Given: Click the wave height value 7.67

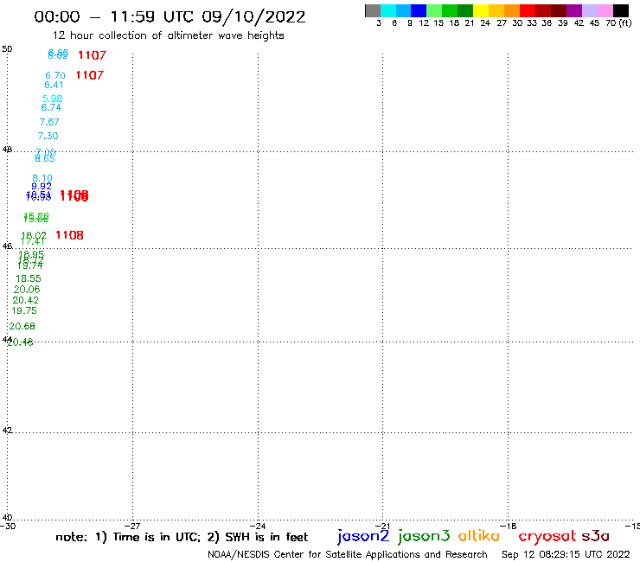Looking at the screenshot, I should [x=49, y=122].
